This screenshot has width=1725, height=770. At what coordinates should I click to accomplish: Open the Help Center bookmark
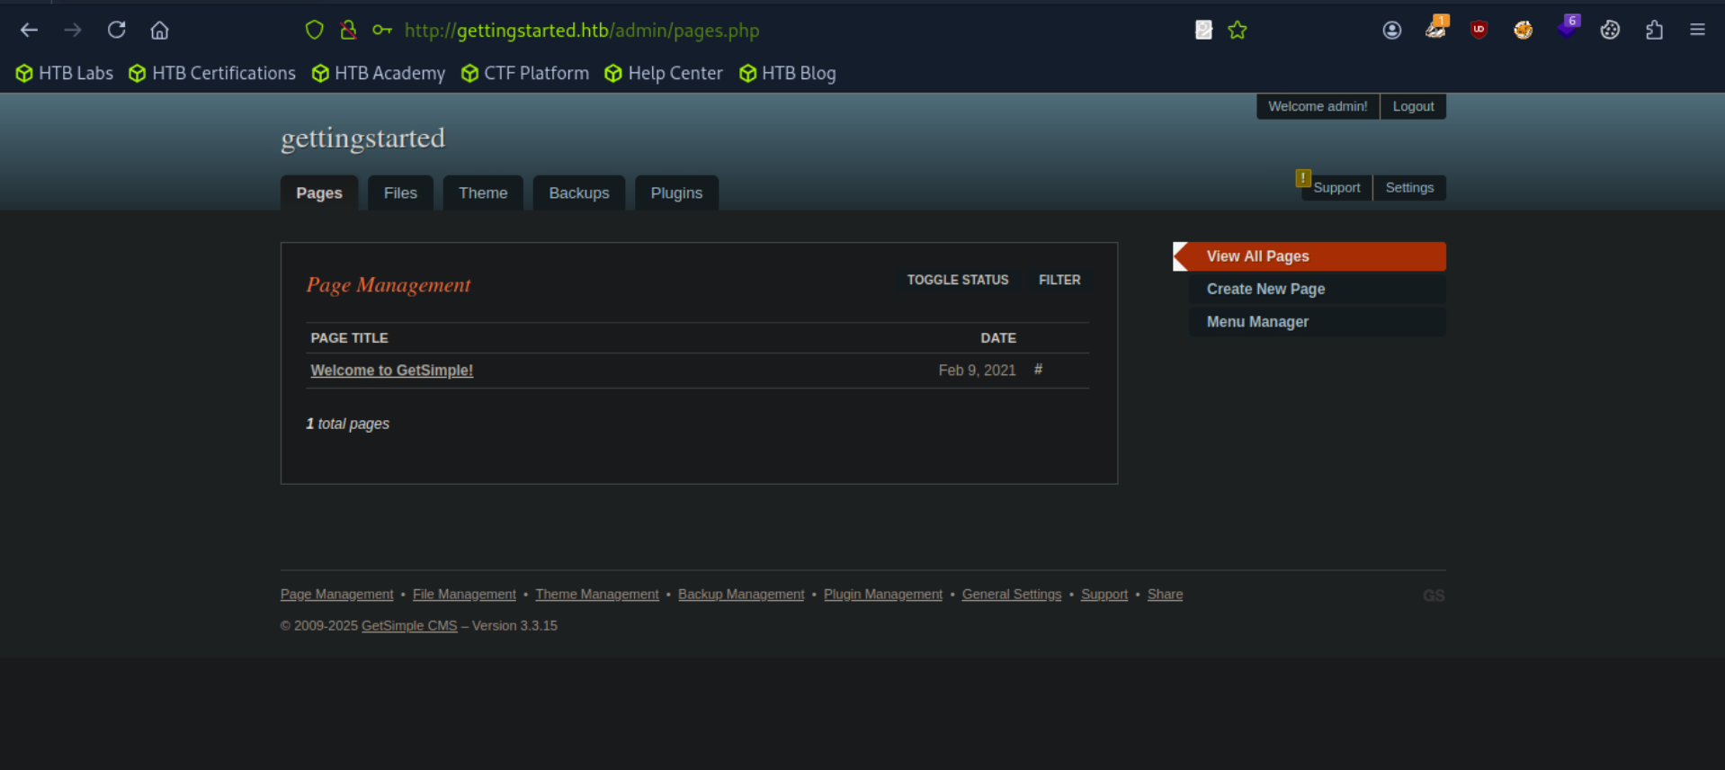coord(664,74)
